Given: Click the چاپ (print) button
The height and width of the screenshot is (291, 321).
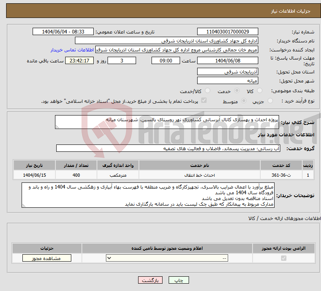Looking at the screenshot, I should [x=178, y=280].
